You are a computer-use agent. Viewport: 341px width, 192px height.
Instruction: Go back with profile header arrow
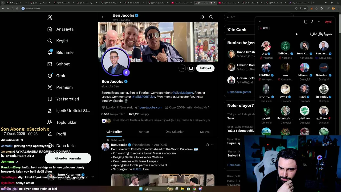[104, 17]
